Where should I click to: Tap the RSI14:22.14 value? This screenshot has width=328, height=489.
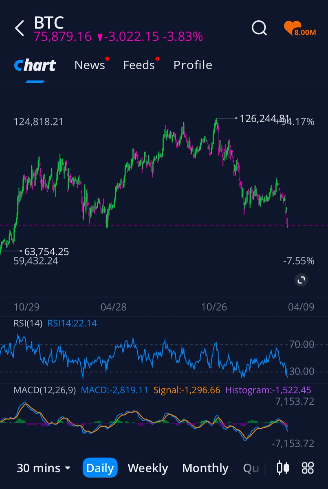72,324
